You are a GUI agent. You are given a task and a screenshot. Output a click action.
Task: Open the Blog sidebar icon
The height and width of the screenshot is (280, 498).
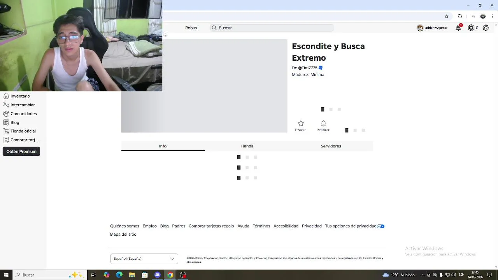point(6,122)
